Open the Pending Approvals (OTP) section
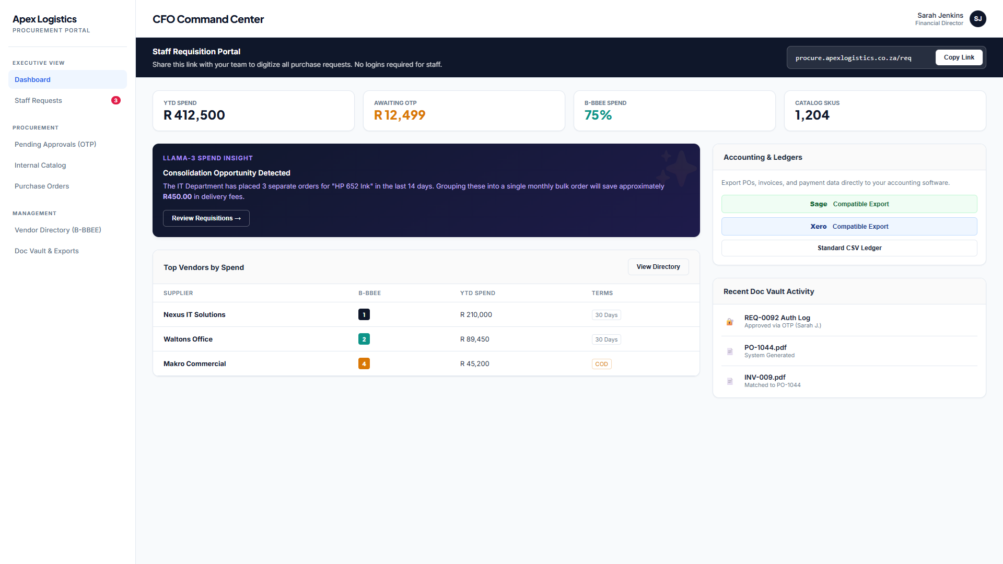The height and width of the screenshot is (564, 1003). pos(55,144)
